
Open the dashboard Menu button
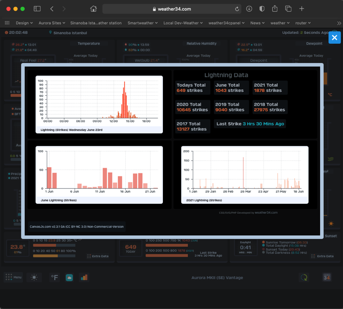click(x=13, y=277)
